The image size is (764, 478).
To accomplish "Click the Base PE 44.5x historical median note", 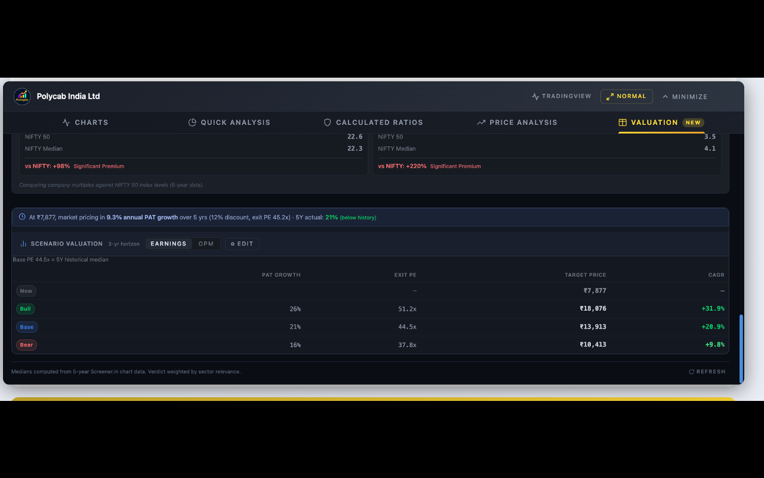I will pyautogui.click(x=60, y=260).
